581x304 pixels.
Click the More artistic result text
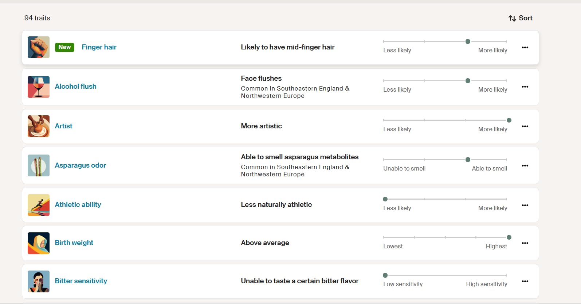[261, 126]
